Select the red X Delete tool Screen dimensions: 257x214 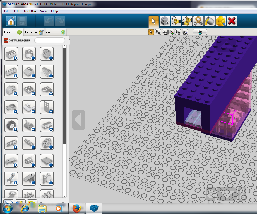(x=232, y=21)
